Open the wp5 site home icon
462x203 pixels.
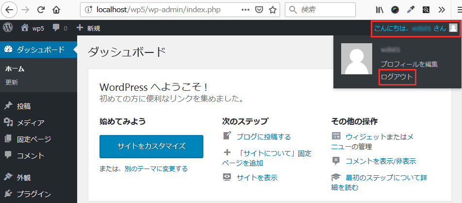click(24, 28)
